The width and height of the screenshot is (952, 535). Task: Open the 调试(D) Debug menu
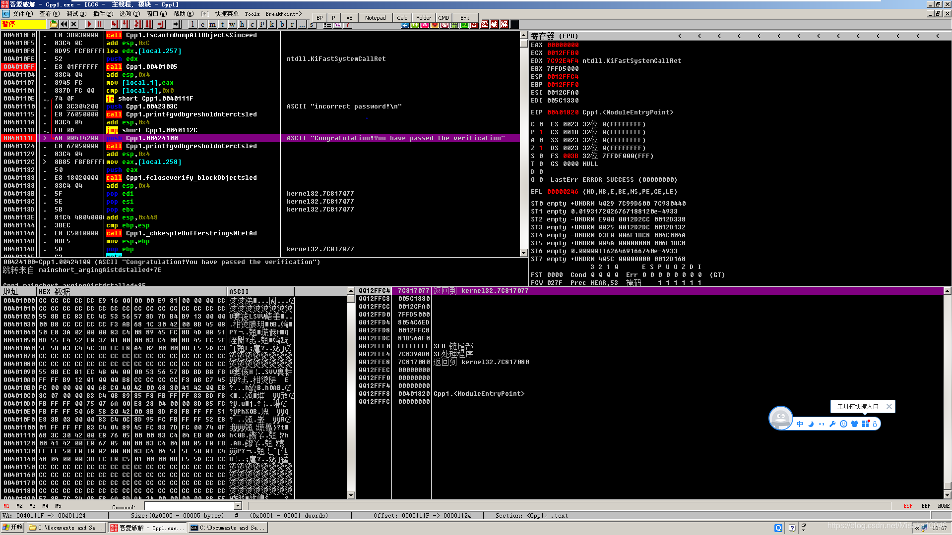click(x=76, y=14)
